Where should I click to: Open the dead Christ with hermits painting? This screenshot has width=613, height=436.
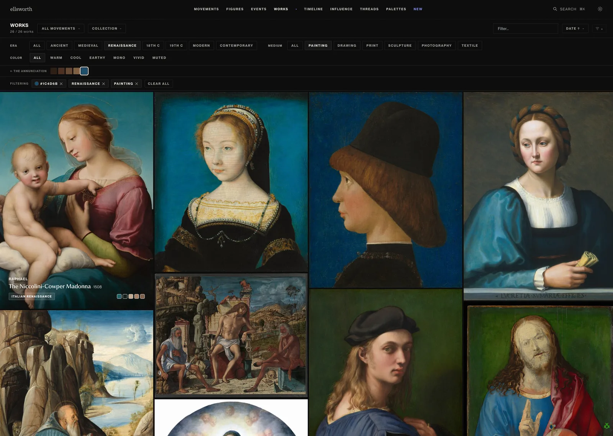click(231, 335)
